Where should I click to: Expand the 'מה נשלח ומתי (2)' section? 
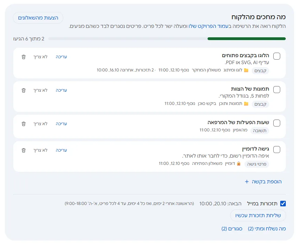(267, 229)
